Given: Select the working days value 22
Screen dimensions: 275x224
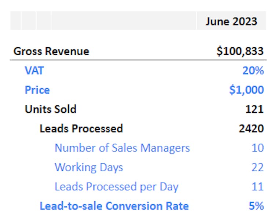Looking at the screenshot, I should pos(257,167).
